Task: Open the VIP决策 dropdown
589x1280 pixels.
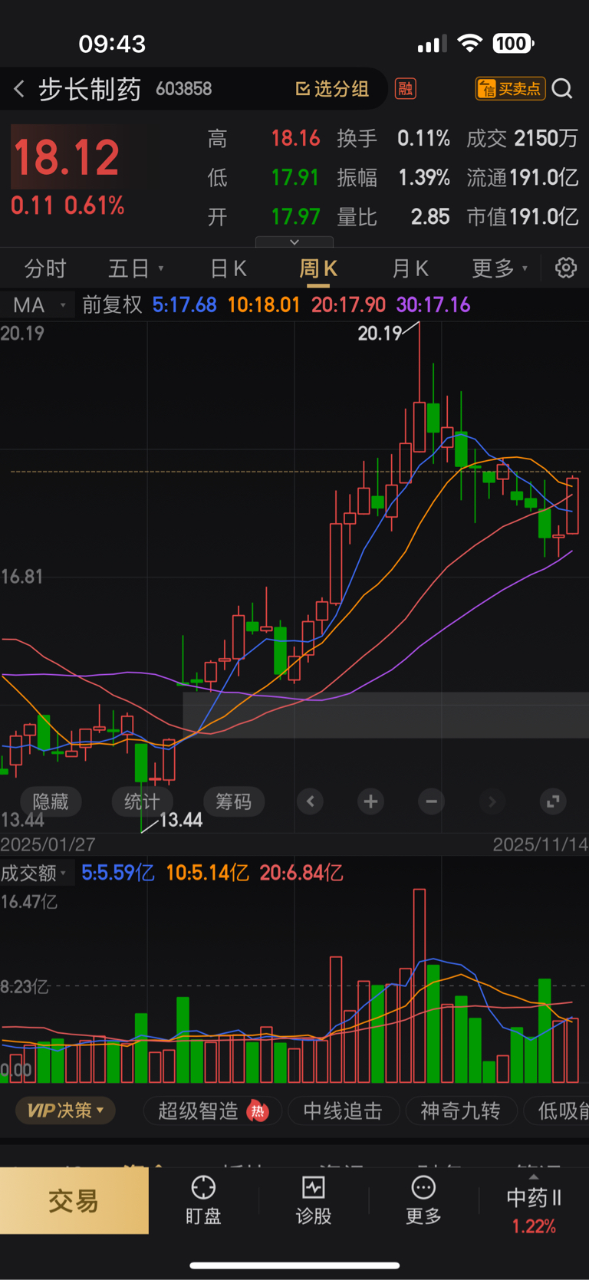Action: click(65, 1111)
